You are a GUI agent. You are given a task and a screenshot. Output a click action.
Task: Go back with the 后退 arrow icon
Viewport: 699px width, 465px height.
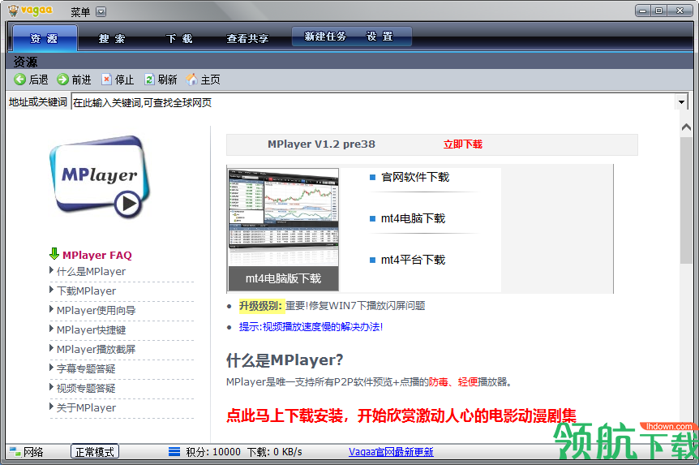19,80
